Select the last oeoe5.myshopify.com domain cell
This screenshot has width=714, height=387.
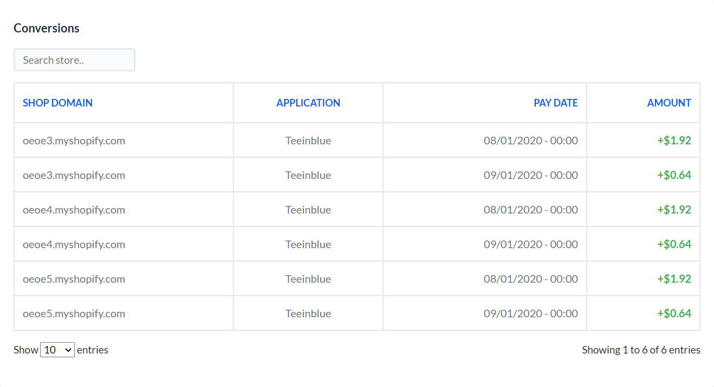tap(74, 313)
